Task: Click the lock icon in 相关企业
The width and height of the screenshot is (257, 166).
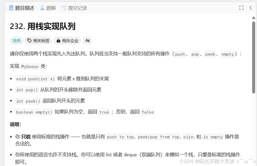Action: click(x=58, y=41)
